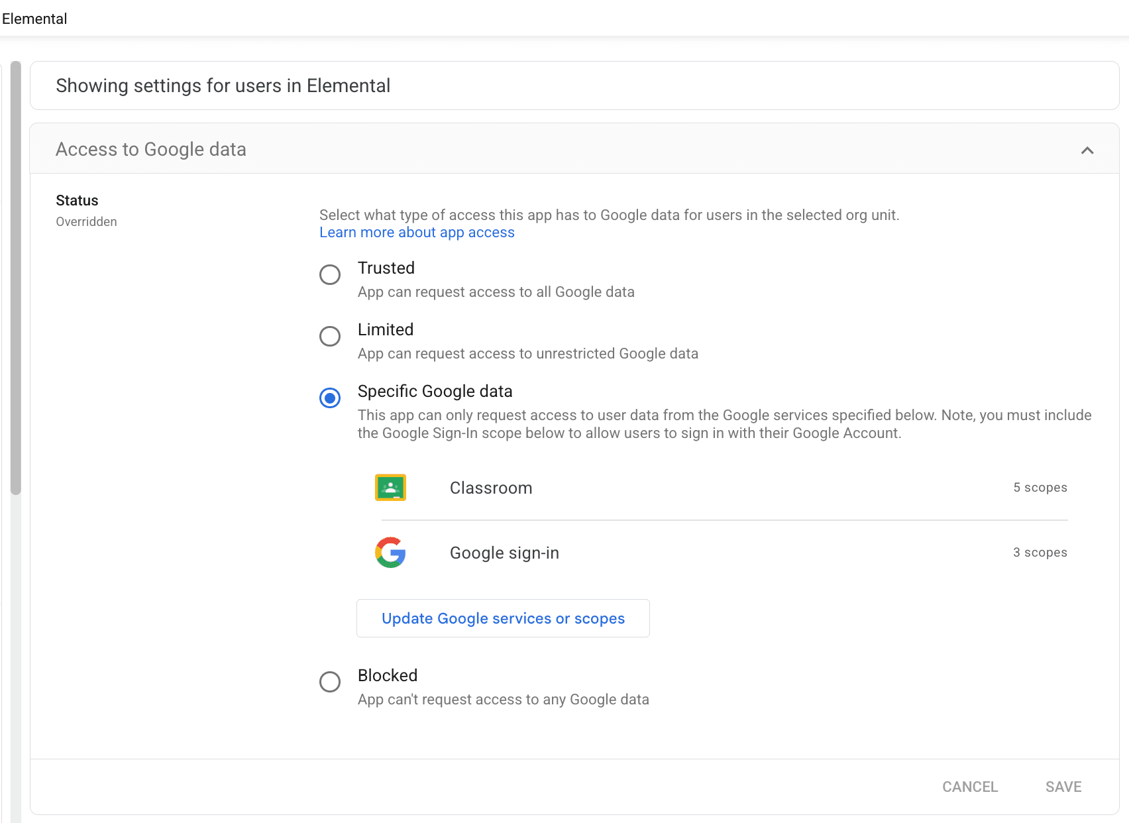Click the Showing settings for users in Elemental banner
The image size is (1129, 823).
tap(574, 85)
